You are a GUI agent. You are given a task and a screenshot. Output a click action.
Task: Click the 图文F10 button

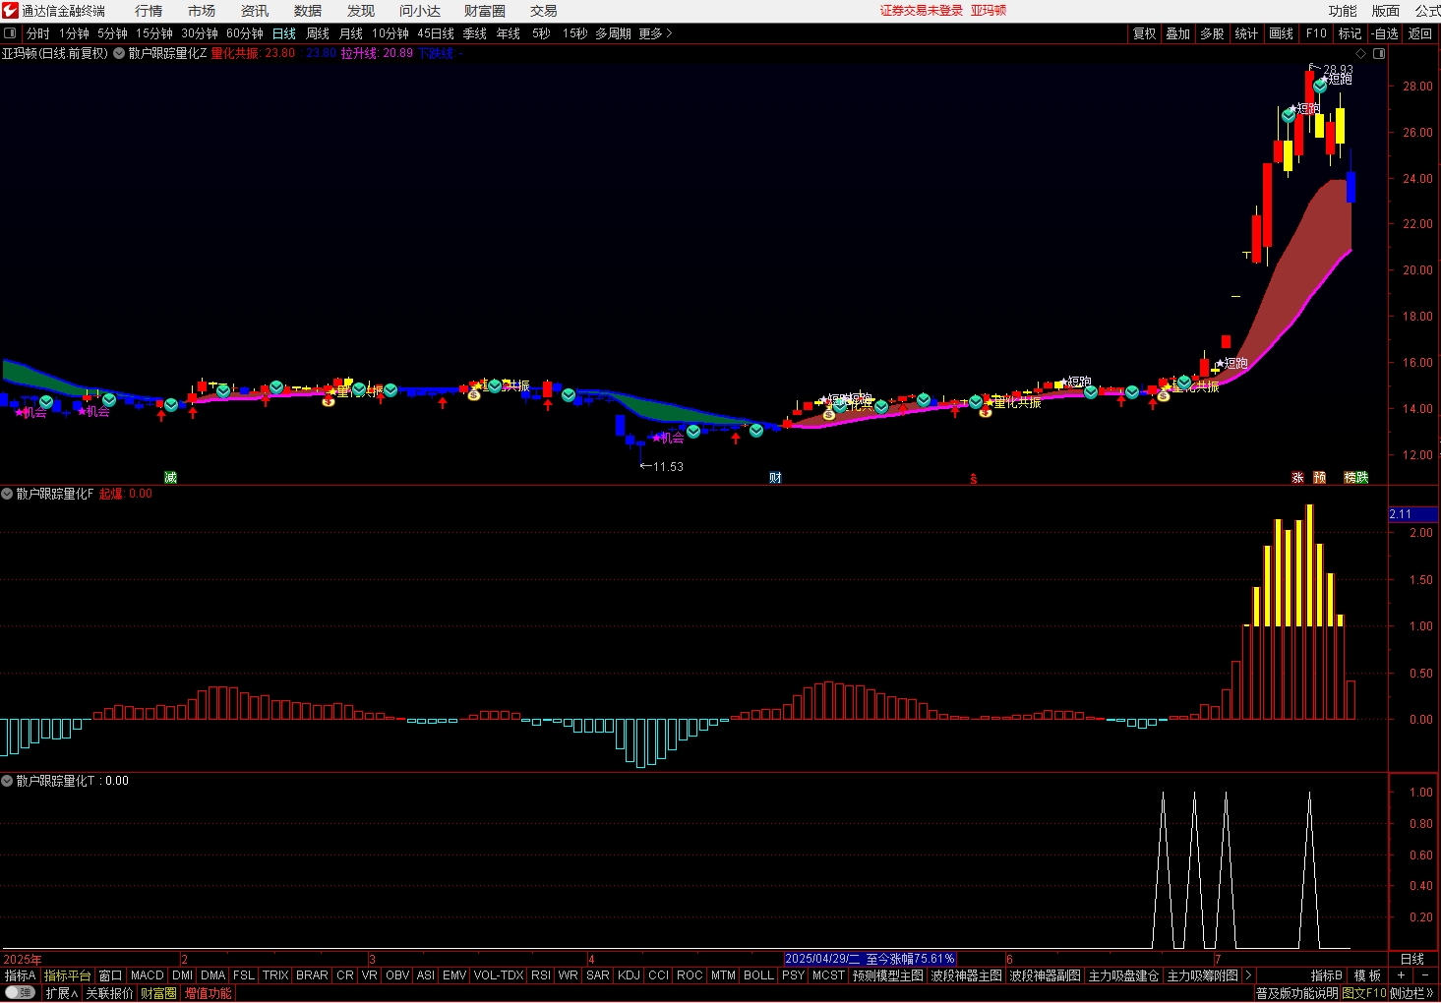[x=1364, y=993]
